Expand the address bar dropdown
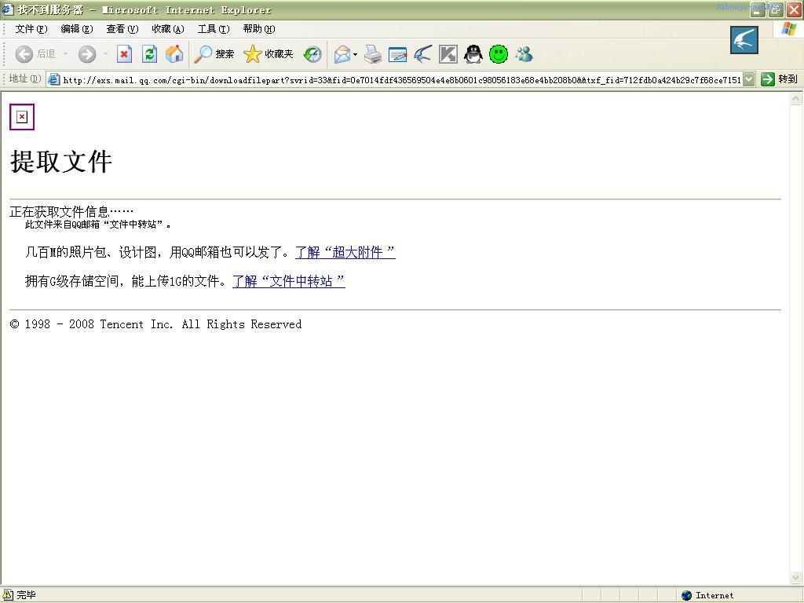804x603 pixels. click(748, 79)
